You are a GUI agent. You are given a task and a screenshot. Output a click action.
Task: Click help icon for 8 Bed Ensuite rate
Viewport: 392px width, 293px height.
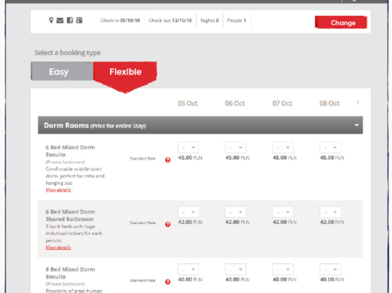(x=168, y=281)
